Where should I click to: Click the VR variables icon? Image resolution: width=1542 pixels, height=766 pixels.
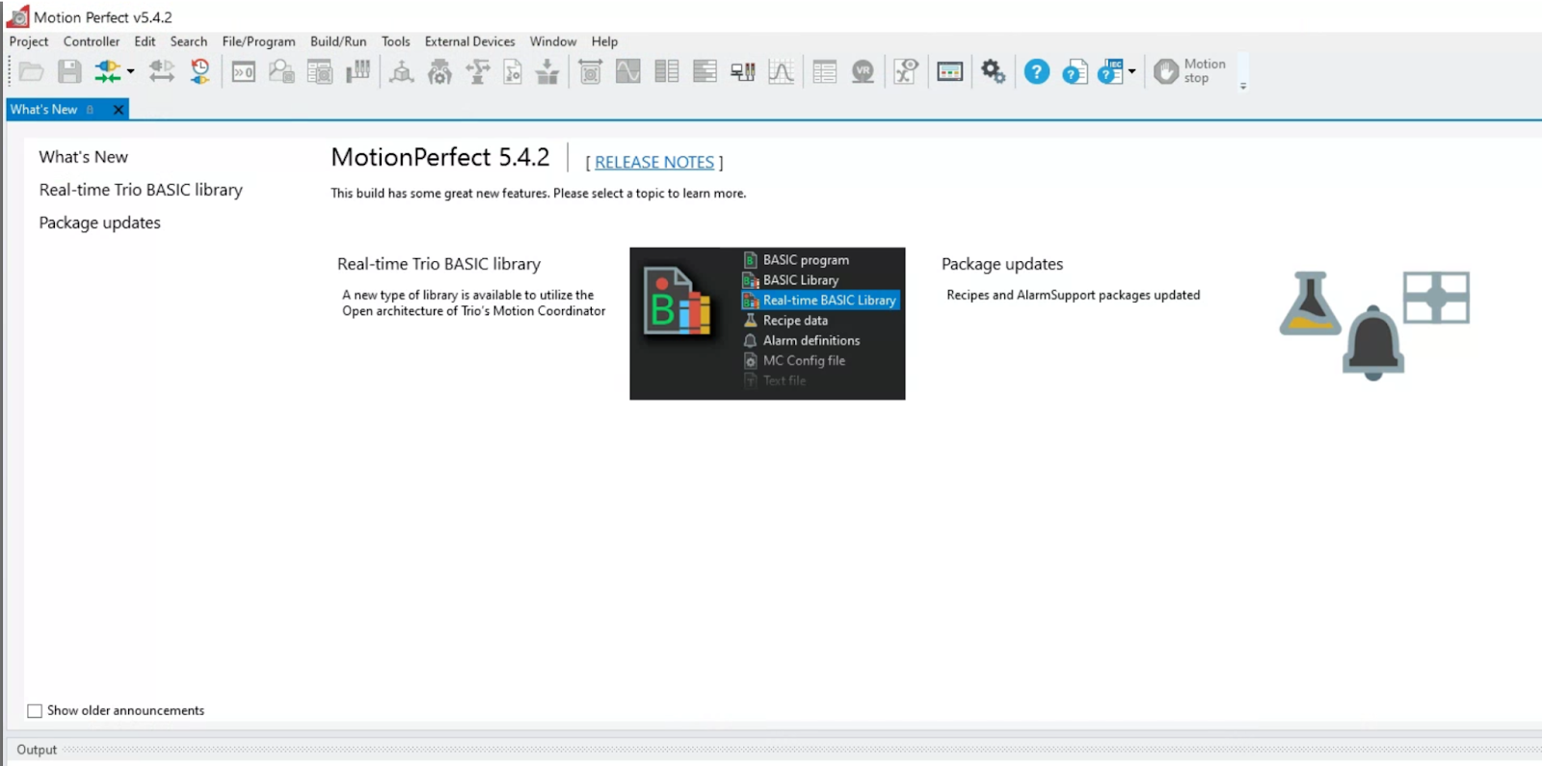(x=864, y=71)
